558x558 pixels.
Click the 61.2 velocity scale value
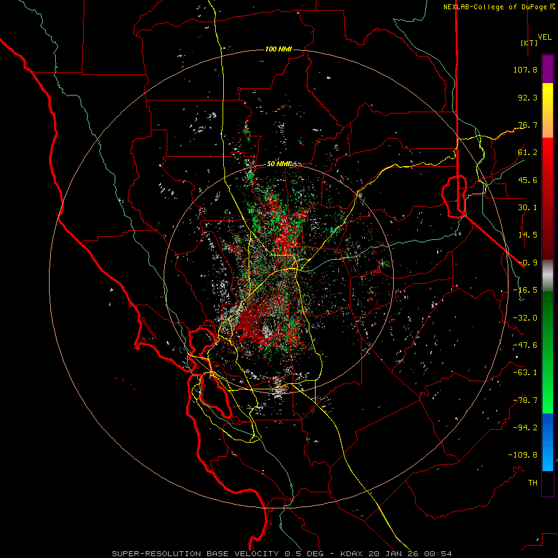(x=528, y=153)
